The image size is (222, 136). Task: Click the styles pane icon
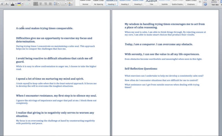coord(205,4)
